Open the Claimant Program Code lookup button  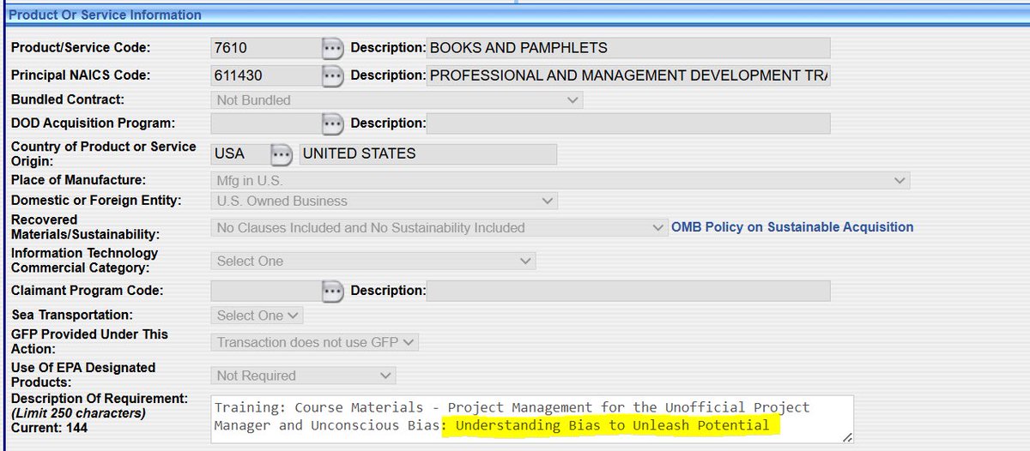[x=332, y=291]
